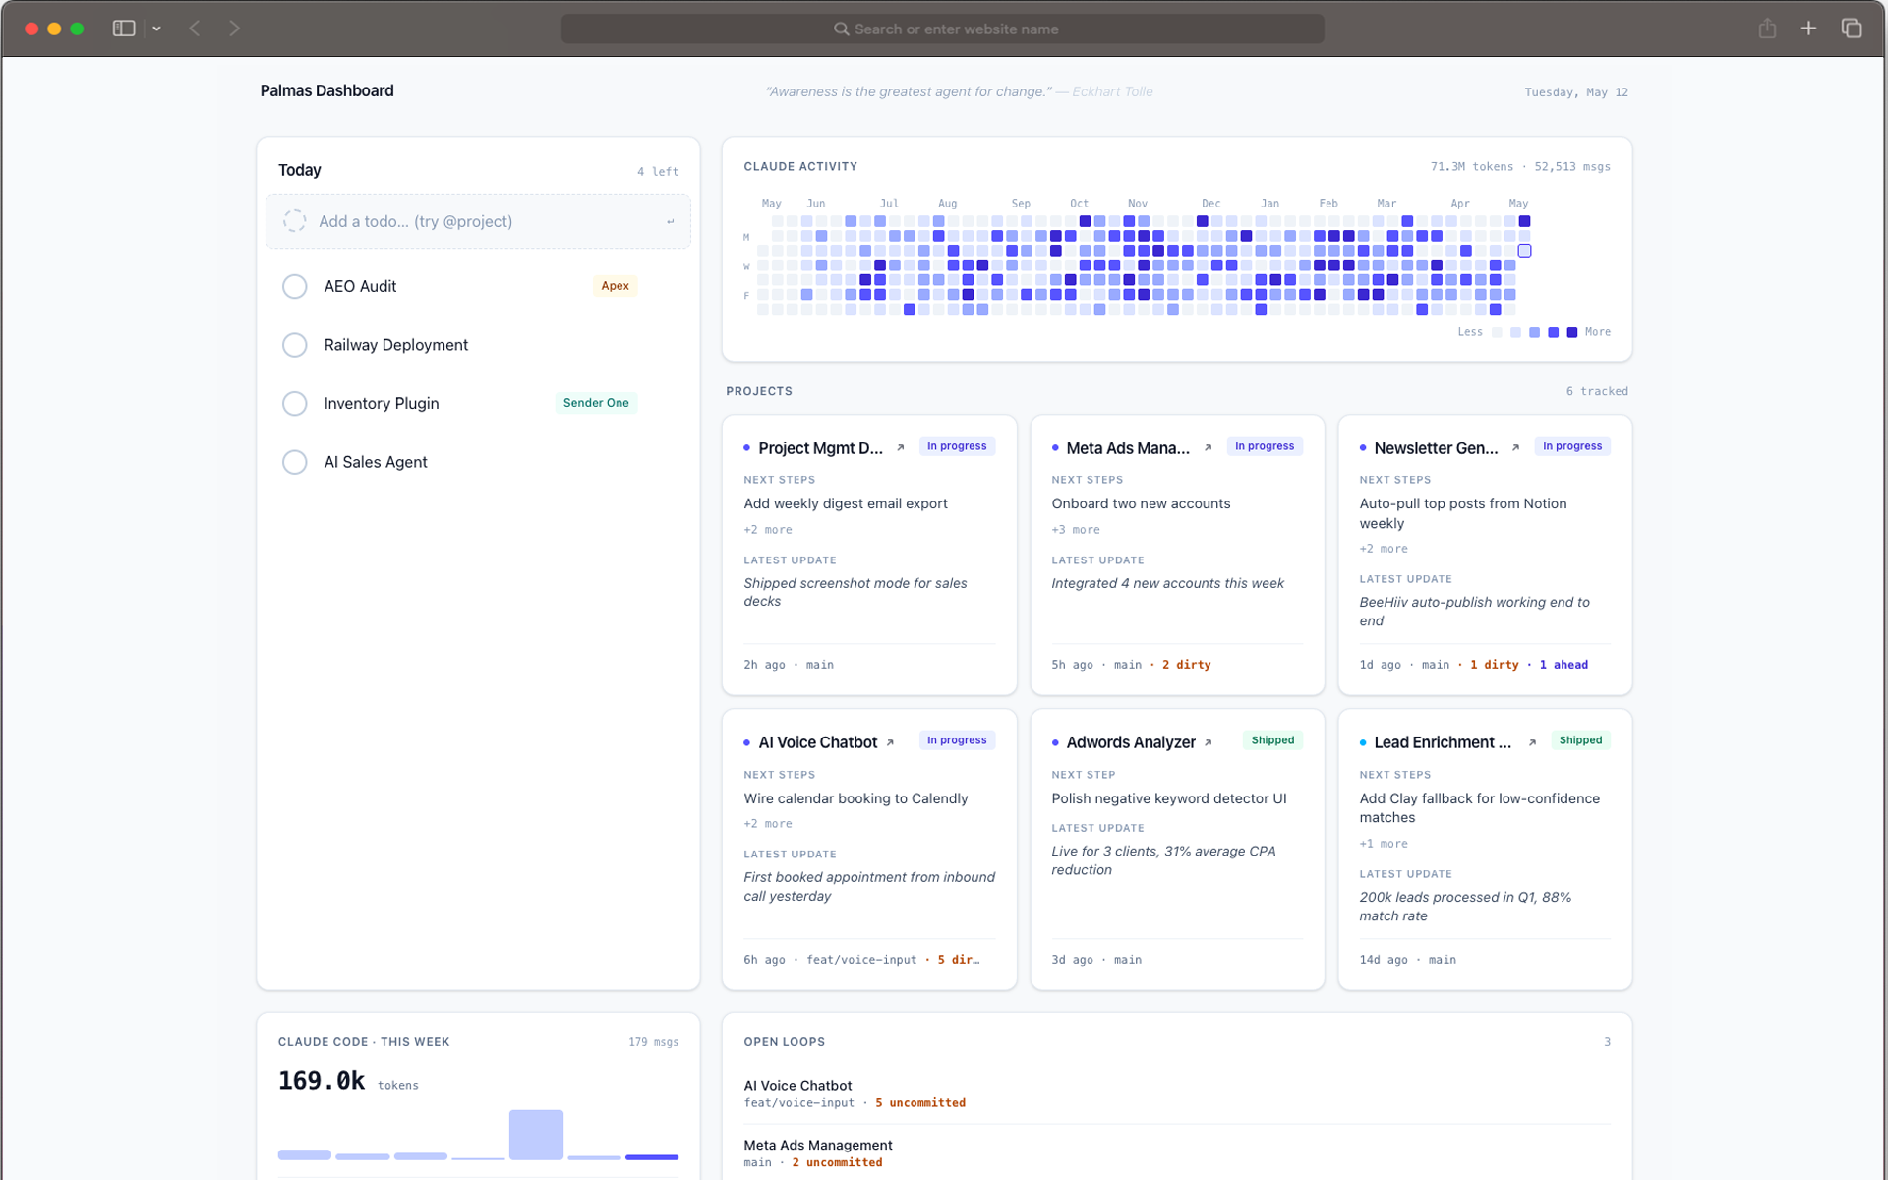
Task: Click In progress badge on Newsletter Gen card
Action: point(1572,446)
